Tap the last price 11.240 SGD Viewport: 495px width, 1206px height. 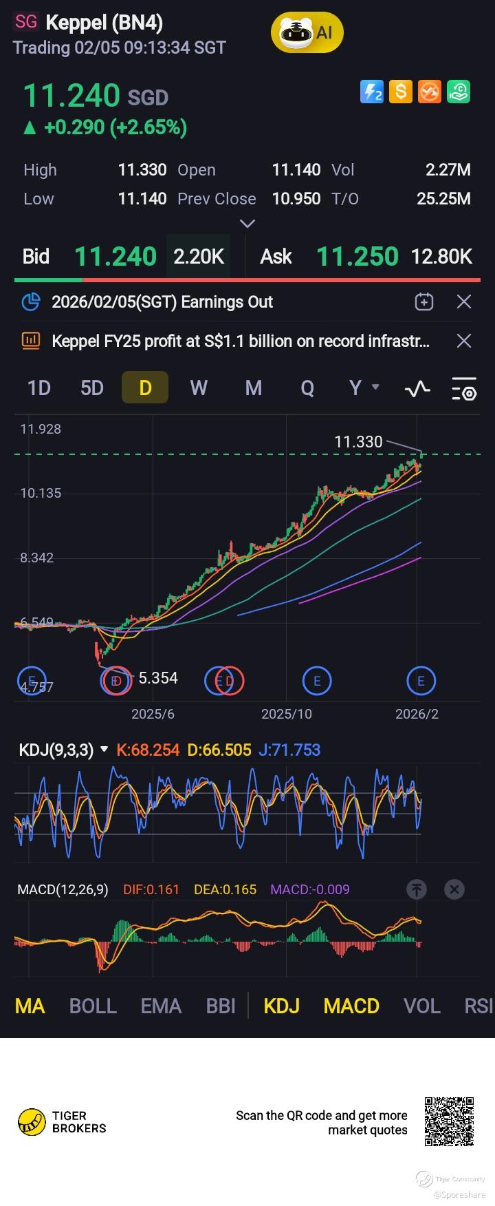click(96, 96)
